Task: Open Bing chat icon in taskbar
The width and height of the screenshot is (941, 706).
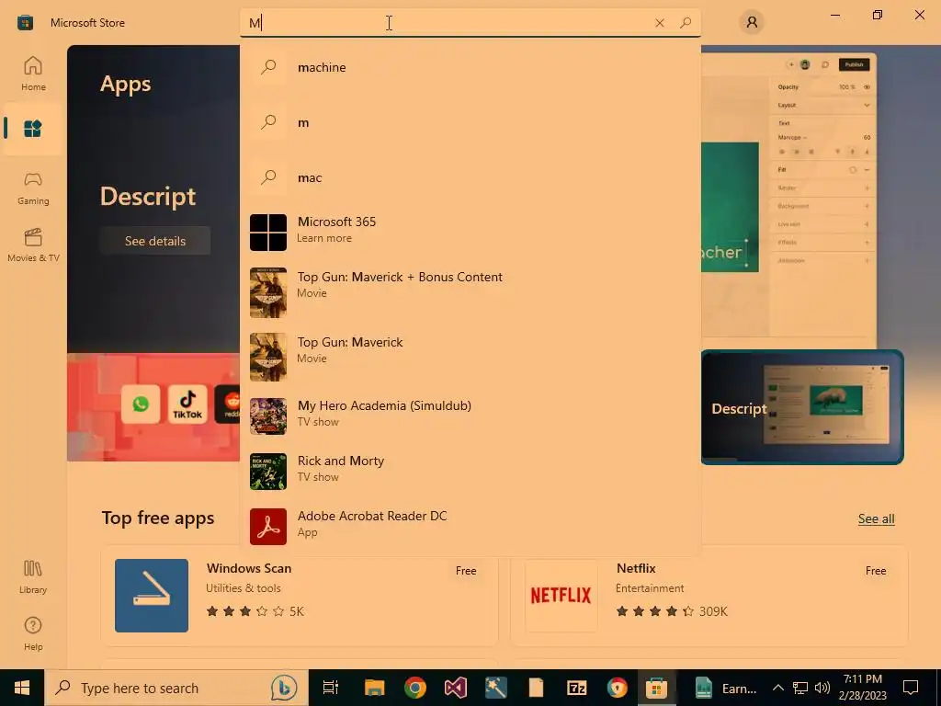Action: point(284,688)
